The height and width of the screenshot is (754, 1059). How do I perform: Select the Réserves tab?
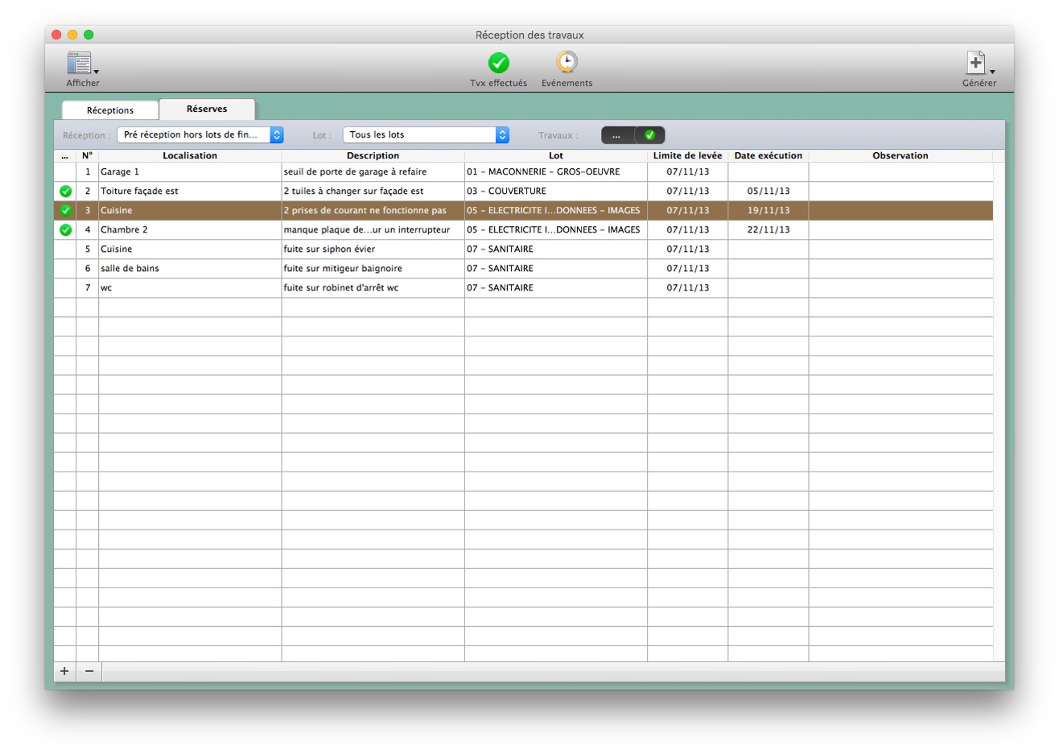[x=207, y=109]
